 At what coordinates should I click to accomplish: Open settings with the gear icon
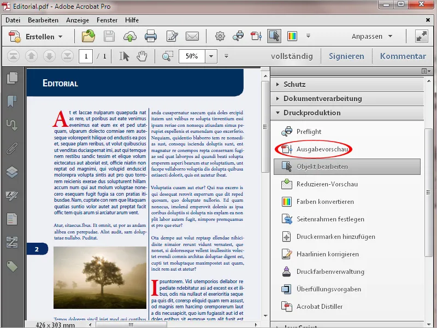pyautogui.click(x=220, y=36)
